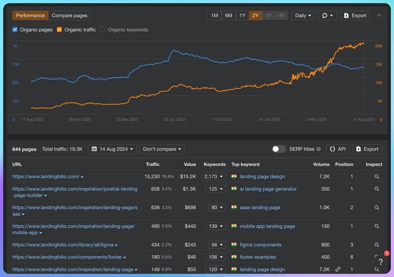Open the 14 Aug 2024 date picker

click(x=112, y=149)
